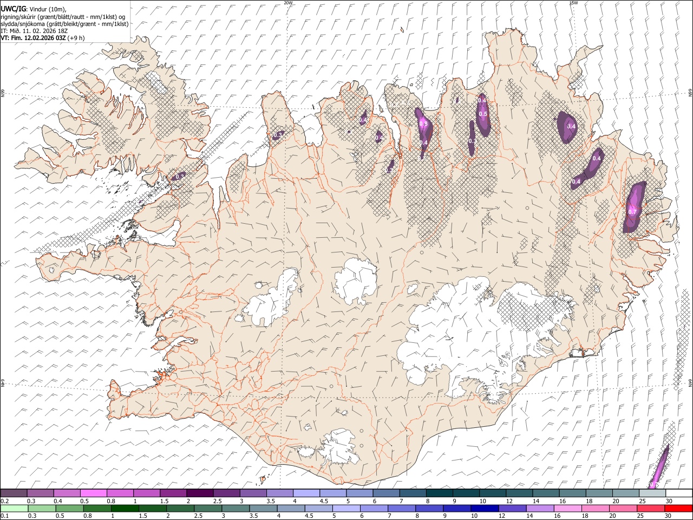This screenshot has height=520, width=693.
Task: Select the snow scale swatch labeled 12
Action: [x=519, y=493]
